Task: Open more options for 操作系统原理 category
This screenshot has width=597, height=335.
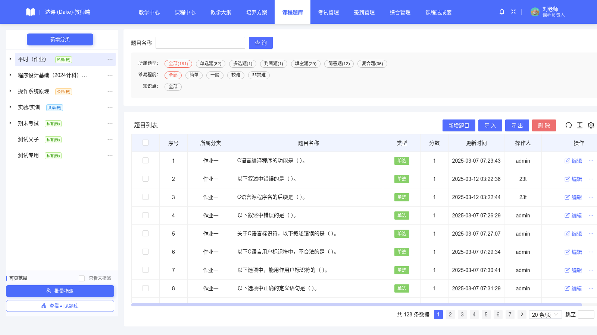Action: (x=110, y=91)
